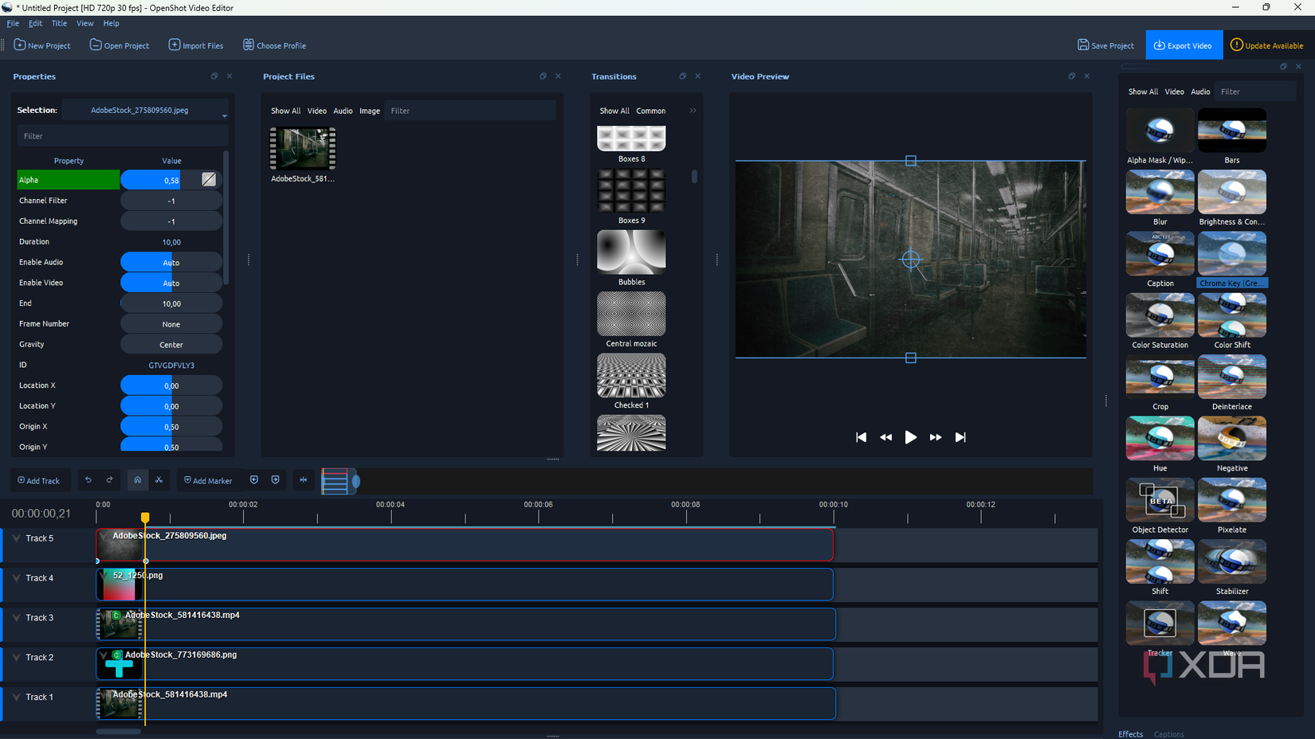Collapse Track 5 using its chevron
This screenshot has width=1315, height=739.
click(x=16, y=538)
